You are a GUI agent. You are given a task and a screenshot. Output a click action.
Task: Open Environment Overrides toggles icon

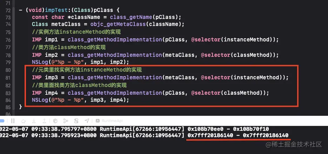coord(76,121)
